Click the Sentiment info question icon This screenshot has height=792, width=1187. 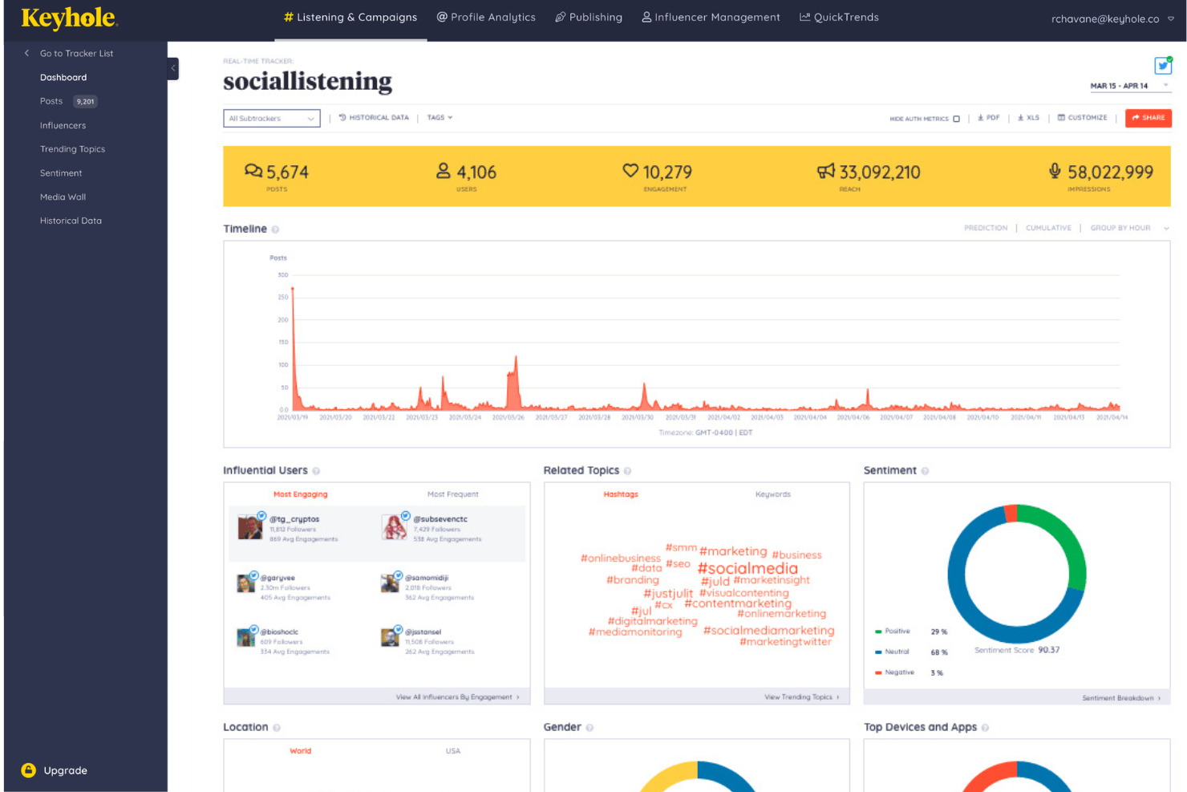pos(925,471)
